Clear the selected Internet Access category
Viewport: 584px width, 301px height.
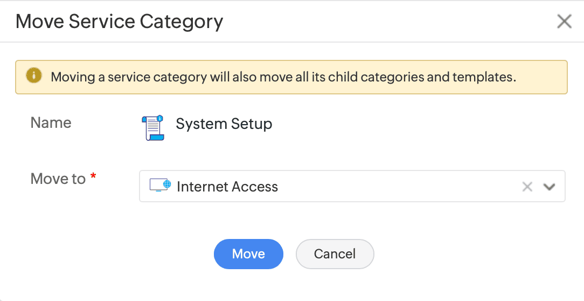(527, 187)
